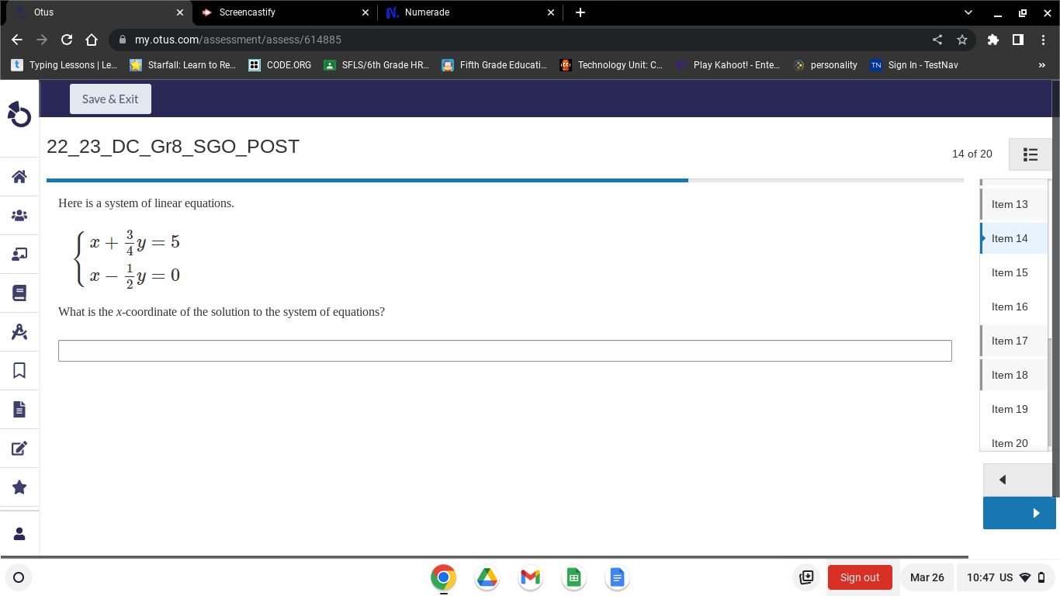Open the document sidebar icon
The width and height of the screenshot is (1060, 596).
[19, 409]
